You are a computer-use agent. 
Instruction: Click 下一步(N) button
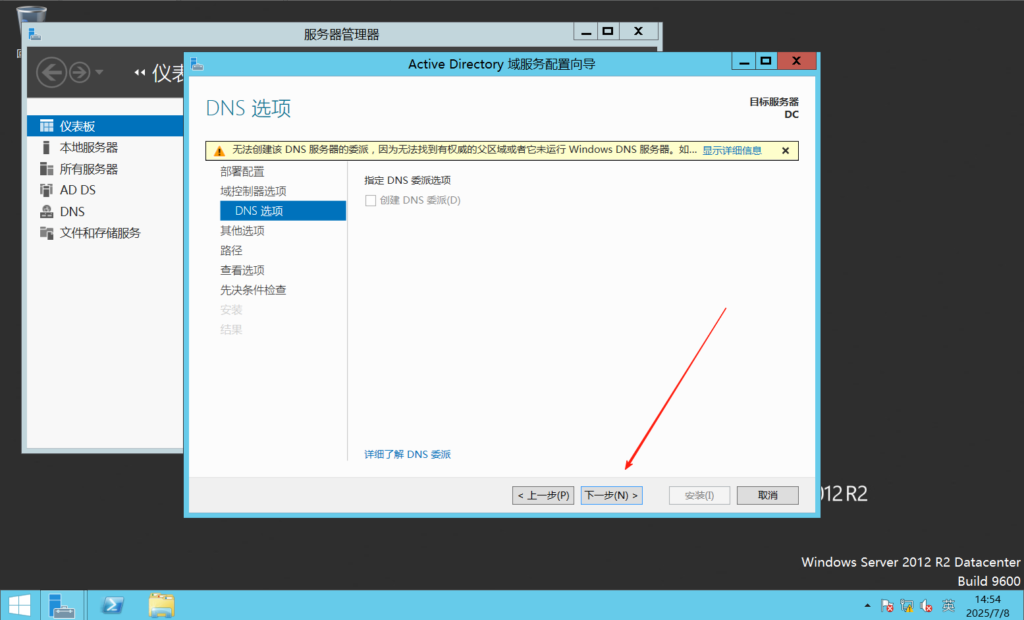pos(612,495)
